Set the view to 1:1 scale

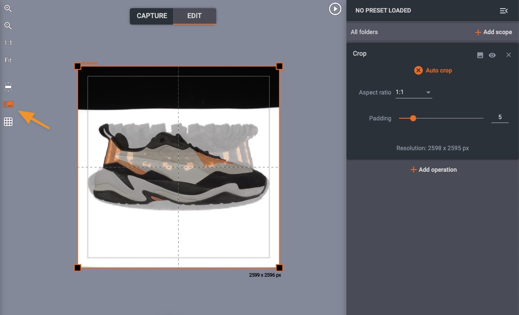[7, 43]
